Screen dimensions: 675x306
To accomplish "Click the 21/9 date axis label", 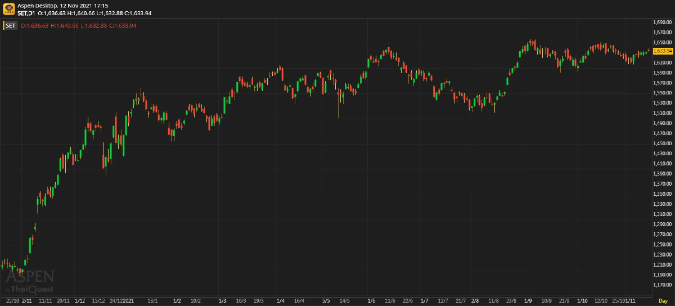I will point(564,301).
